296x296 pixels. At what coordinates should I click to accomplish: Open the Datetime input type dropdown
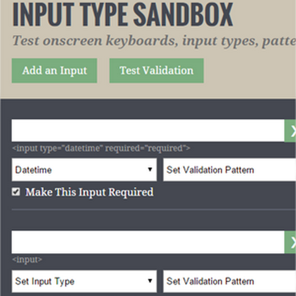(84, 170)
